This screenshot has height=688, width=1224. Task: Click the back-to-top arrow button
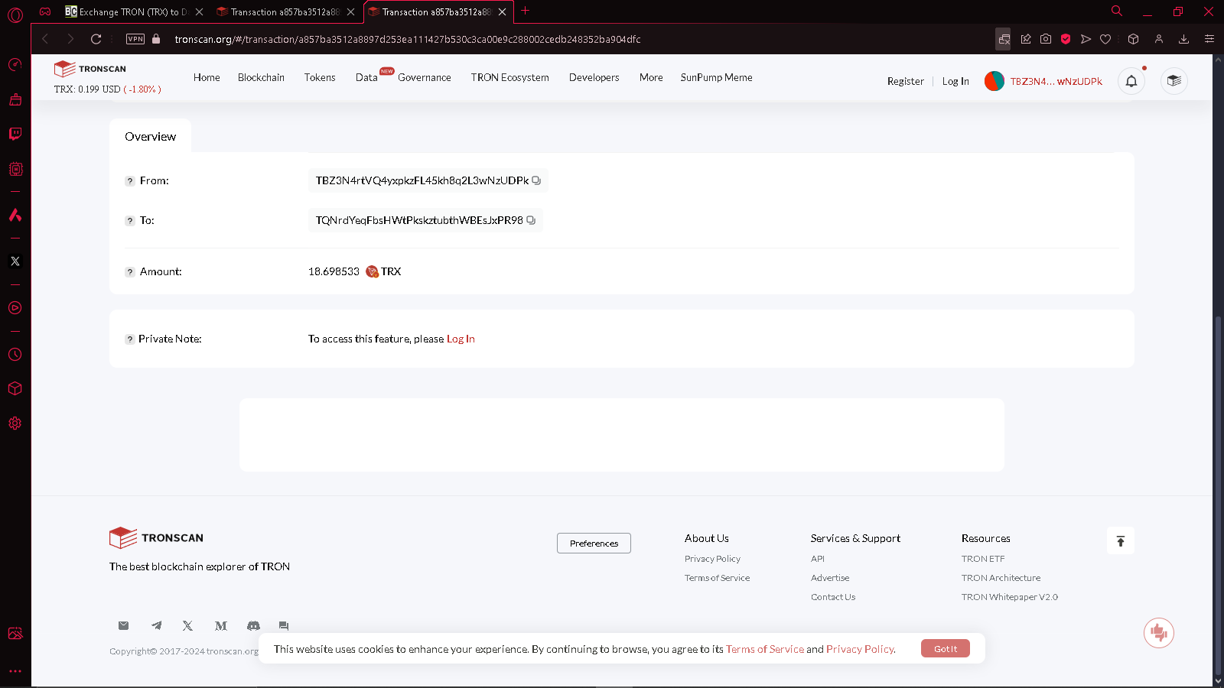click(x=1121, y=541)
